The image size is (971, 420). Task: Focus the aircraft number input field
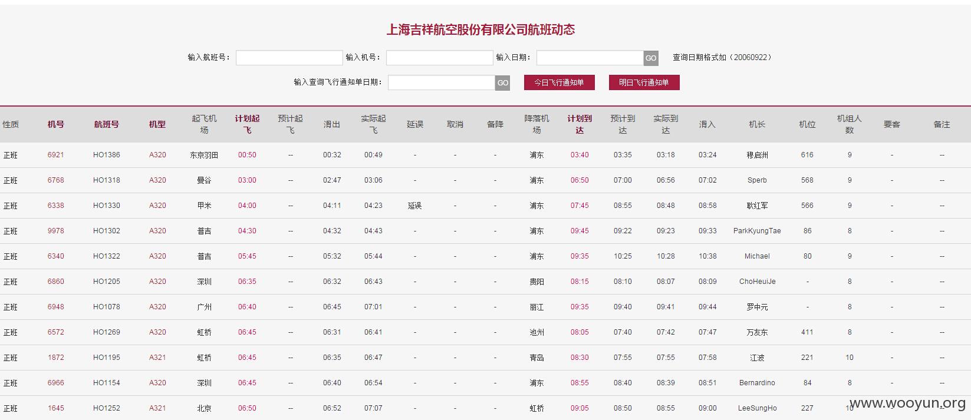tap(439, 58)
